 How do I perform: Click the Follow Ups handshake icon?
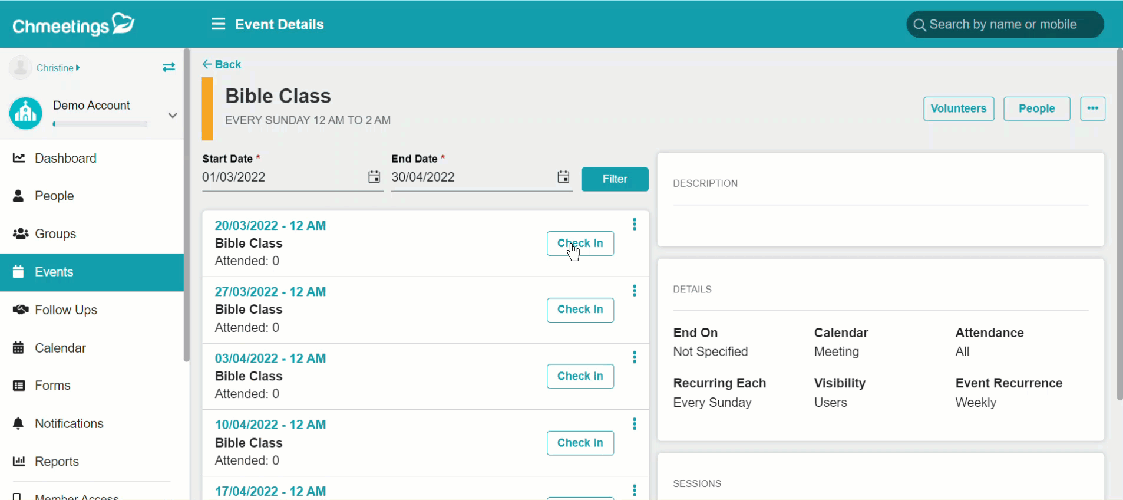pyautogui.click(x=21, y=310)
